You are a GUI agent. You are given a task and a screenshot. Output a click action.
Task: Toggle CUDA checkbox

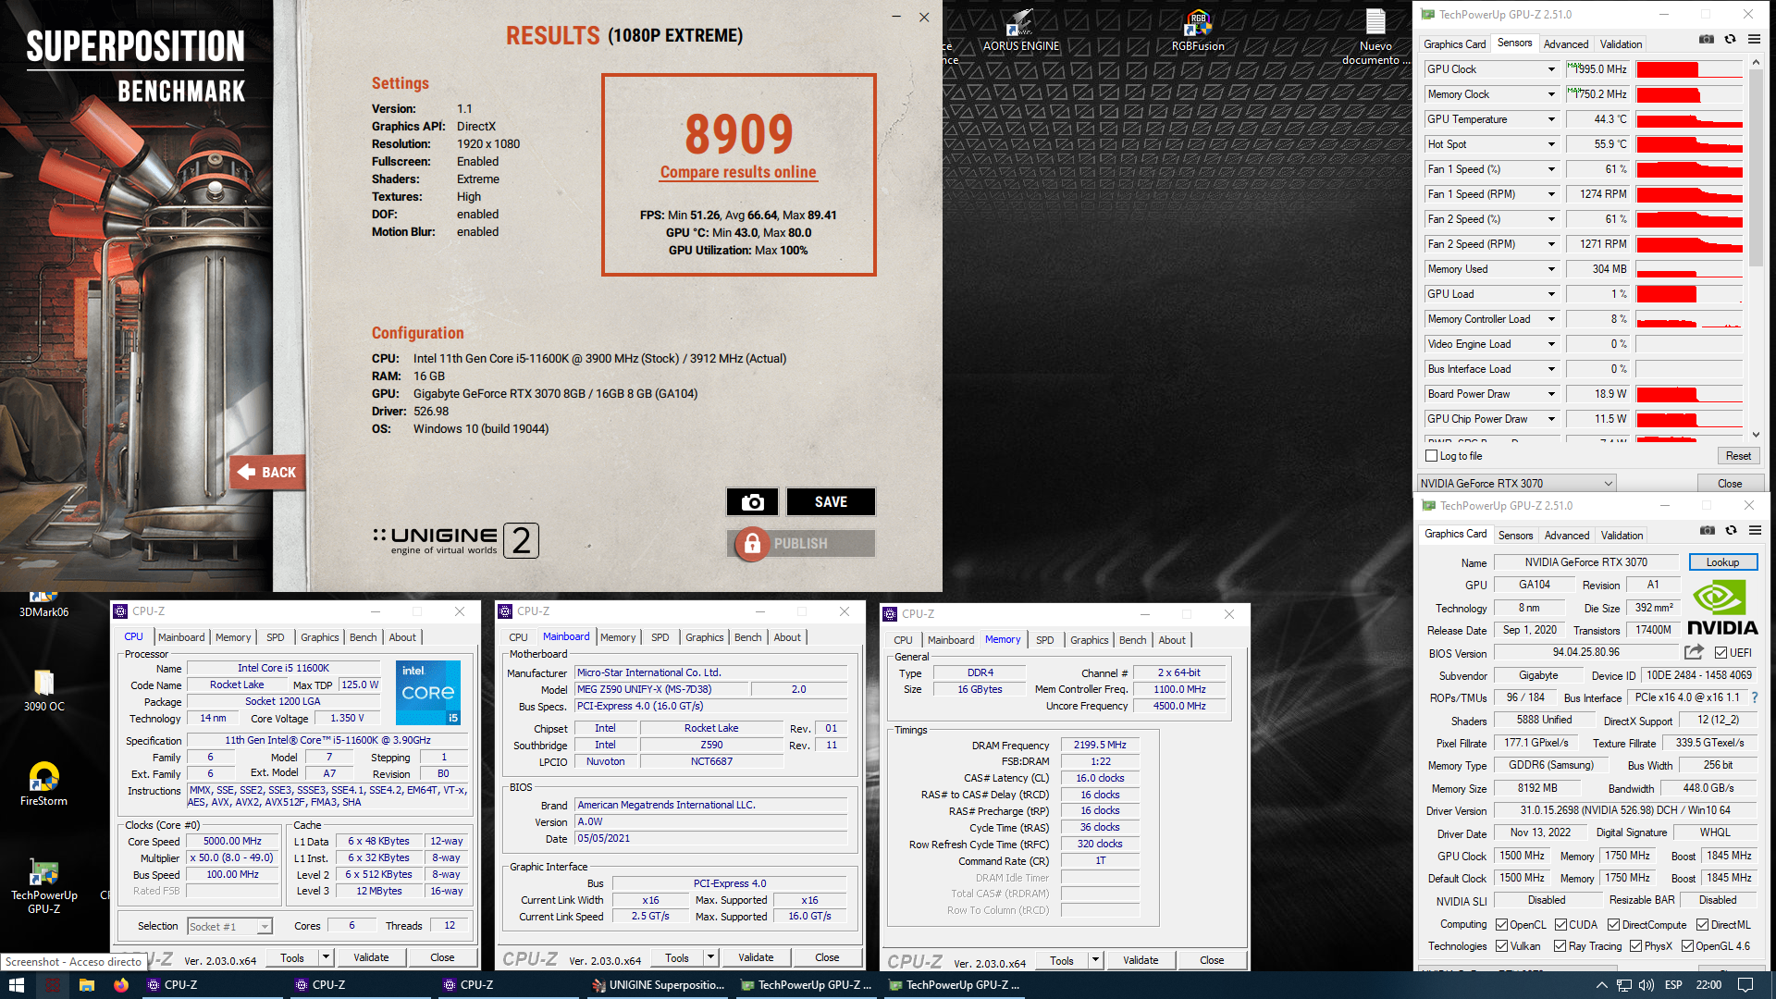pyautogui.click(x=1560, y=925)
